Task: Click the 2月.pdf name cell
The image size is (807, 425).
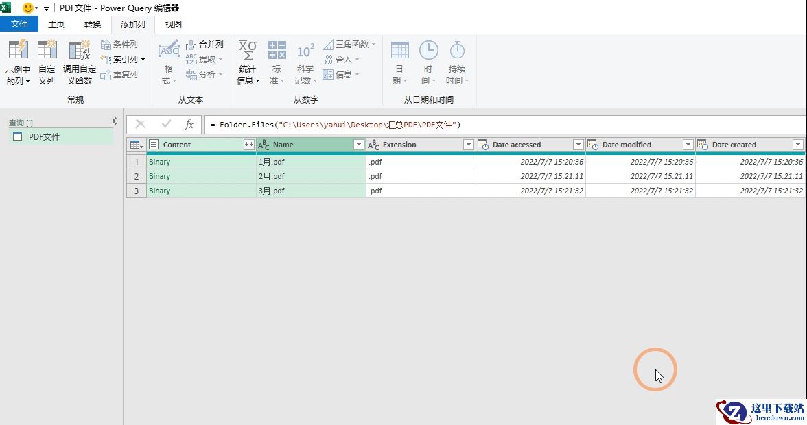Action: (x=311, y=176)
